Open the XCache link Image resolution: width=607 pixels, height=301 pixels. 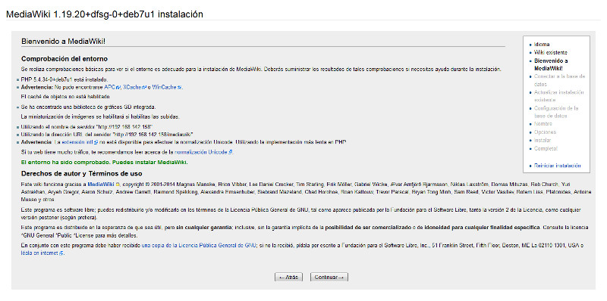coord(135,87)
